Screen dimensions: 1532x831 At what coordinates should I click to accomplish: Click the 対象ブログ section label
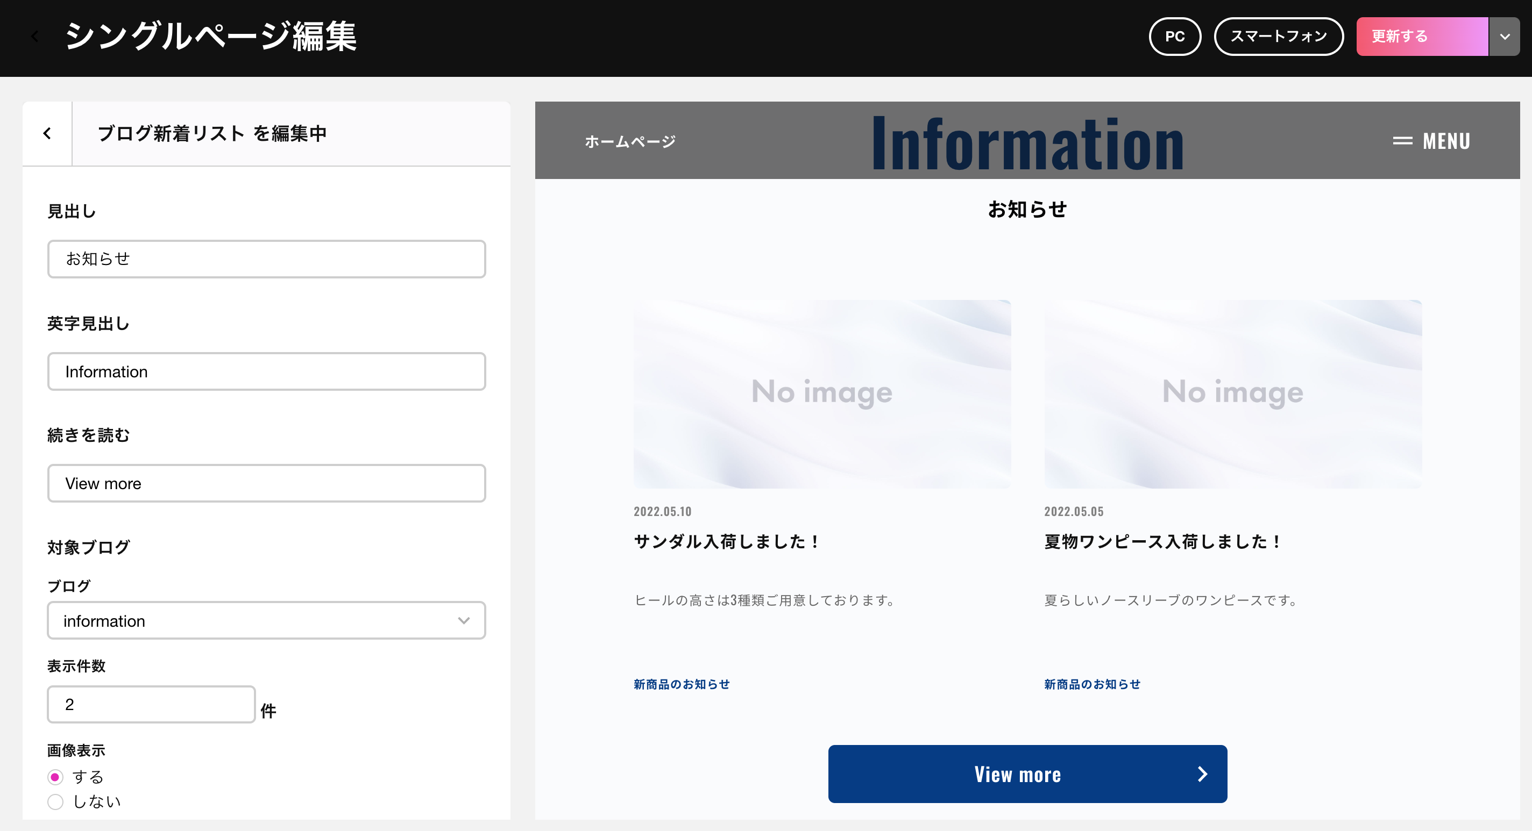click(x=89, y=547)
